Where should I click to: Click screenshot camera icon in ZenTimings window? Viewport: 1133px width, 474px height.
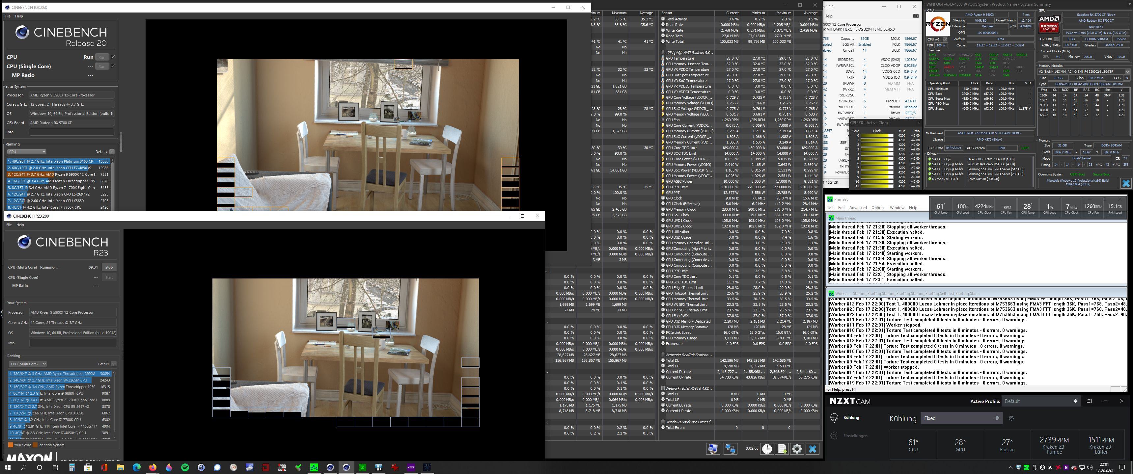(x=916, y=16)
